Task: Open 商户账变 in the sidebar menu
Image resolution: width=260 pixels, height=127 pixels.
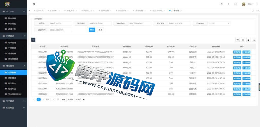Action: pos(13,83)
